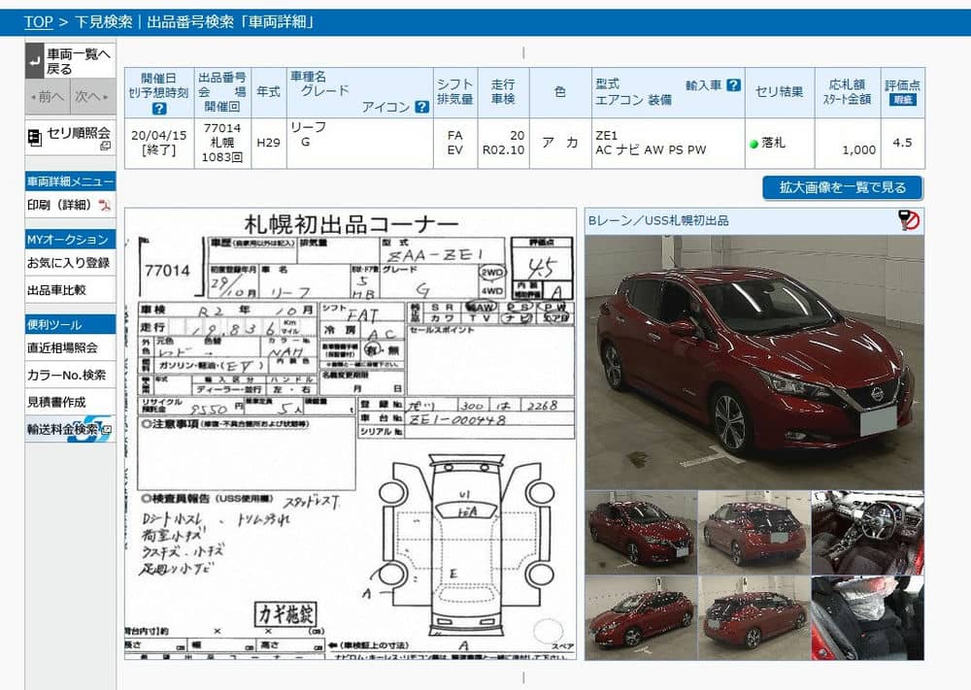Screen dimensions: 971x690
Task: Click the help icon beside 輸入車
Action: pos(734,85)
